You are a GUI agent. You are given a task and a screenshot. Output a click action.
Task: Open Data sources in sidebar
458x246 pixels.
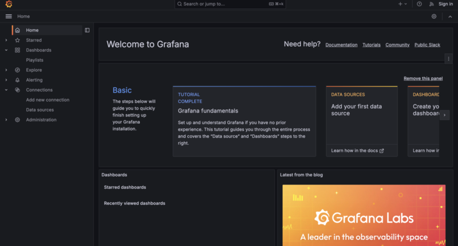click(40, 110)
